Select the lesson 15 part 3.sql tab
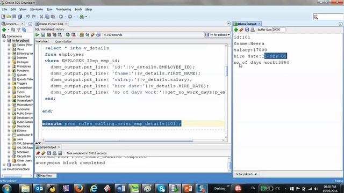Screen dimensions: 344x193 click(x=51, y=24)
